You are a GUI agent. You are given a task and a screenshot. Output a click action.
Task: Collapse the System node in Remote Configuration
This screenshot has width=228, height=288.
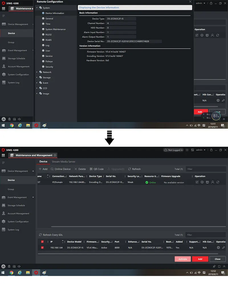(x=37, y=8)
